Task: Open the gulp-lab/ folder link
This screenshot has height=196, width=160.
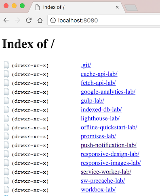Action: [x=93, y=101]
